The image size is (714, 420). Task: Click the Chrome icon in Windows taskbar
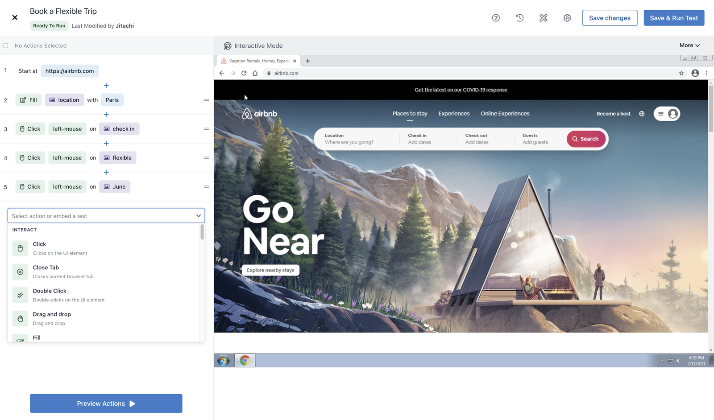[245, 360]
